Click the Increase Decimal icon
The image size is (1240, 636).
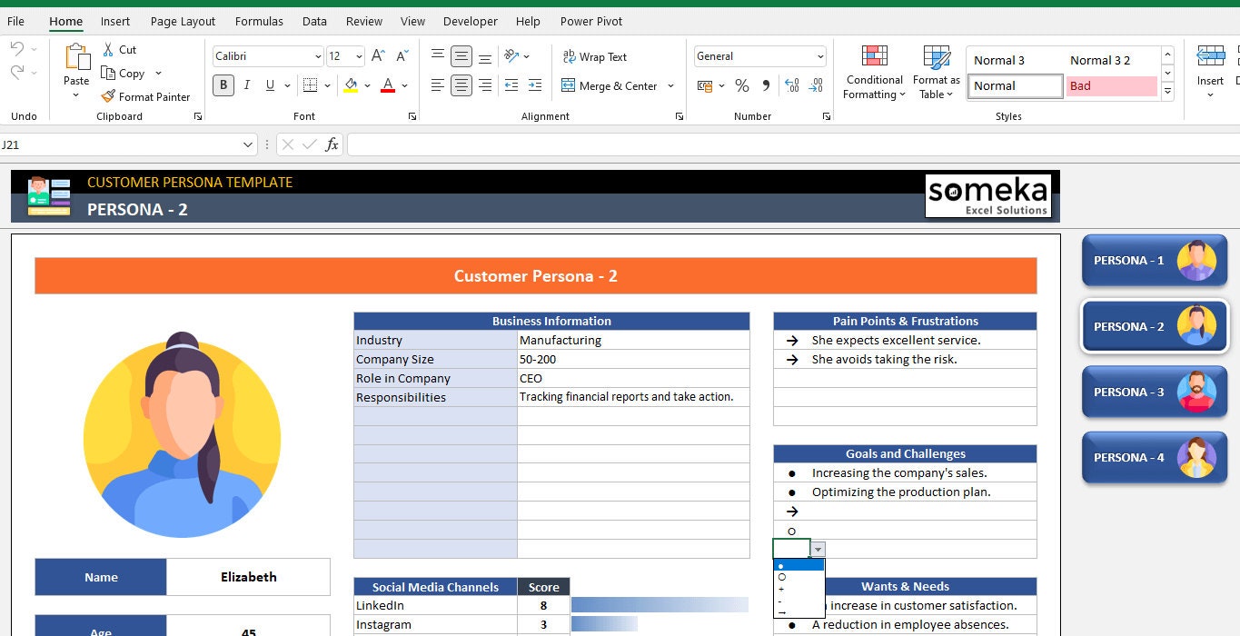click(x=791, y=86)
